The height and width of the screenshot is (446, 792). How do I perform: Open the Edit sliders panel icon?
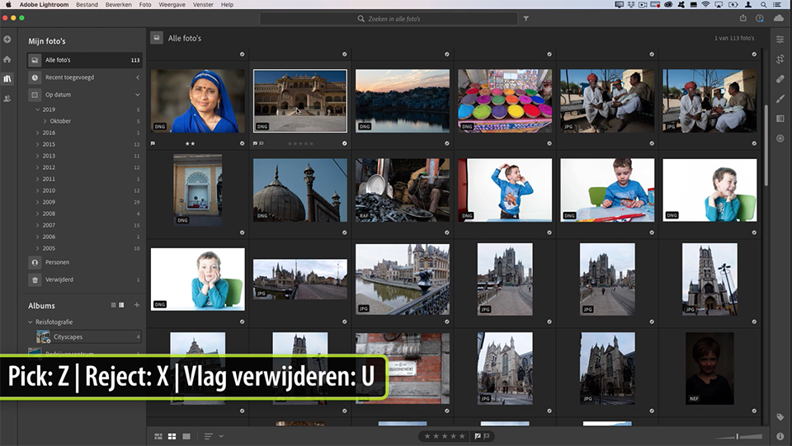click(x=780, y=39)
